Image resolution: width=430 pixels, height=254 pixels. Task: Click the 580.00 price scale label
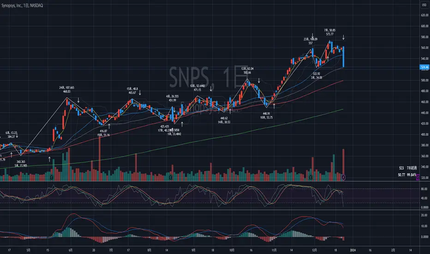[x=424, y=37]
